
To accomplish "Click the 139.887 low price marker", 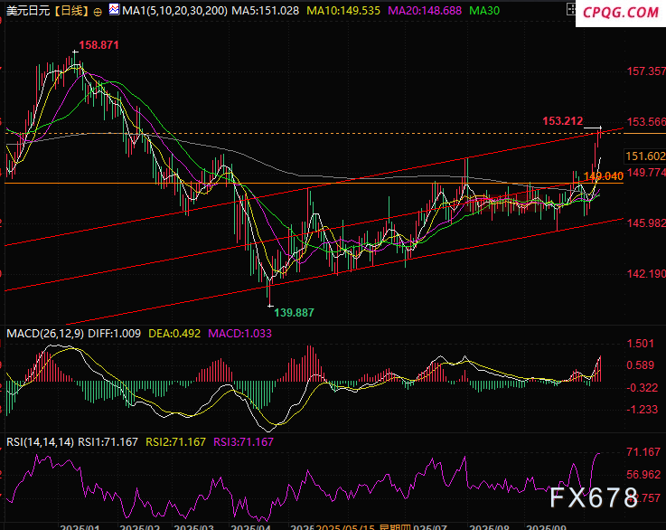I will [294, 312].
